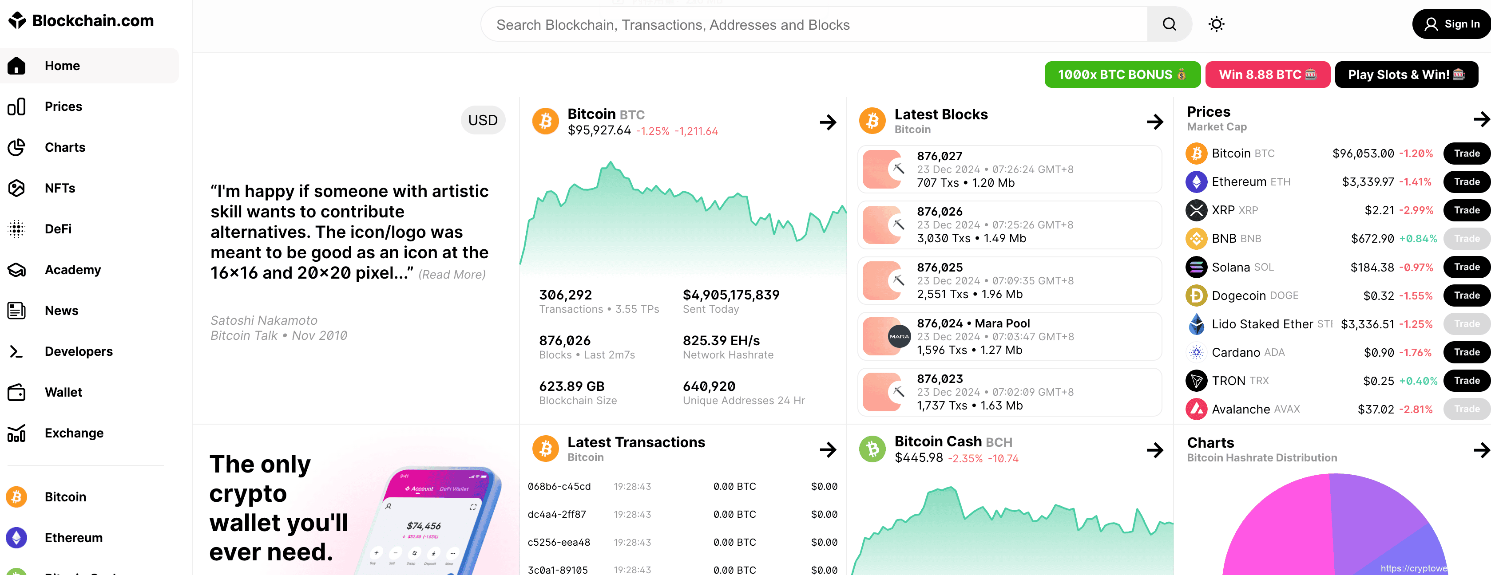Open the Wallet sidebar icon
The width and height of the screenshot is (1491, 575).
click(x=17, y=392)
